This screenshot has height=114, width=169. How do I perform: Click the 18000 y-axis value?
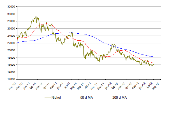coord(11,58)
